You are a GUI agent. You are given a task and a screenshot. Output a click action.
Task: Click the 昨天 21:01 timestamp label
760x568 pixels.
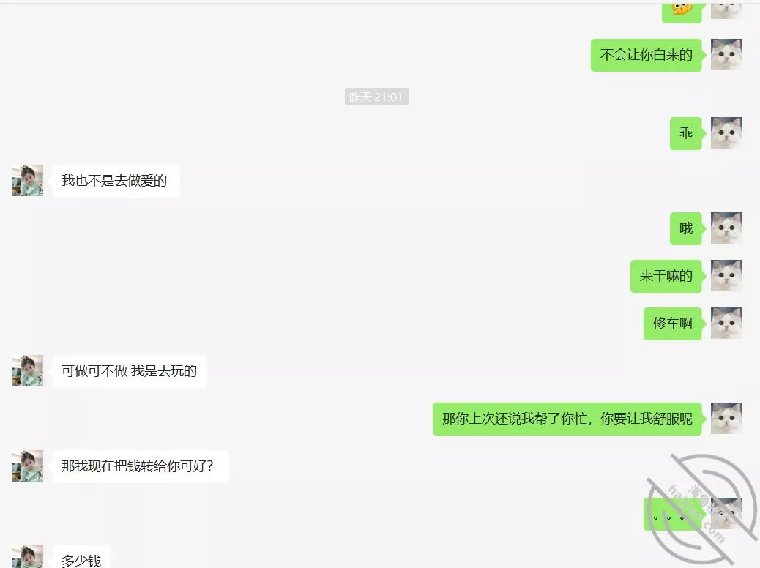point(376,97)
